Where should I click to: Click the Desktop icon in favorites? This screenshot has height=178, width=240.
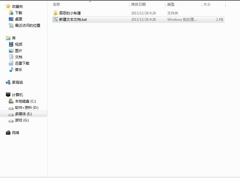pos(11,19)
